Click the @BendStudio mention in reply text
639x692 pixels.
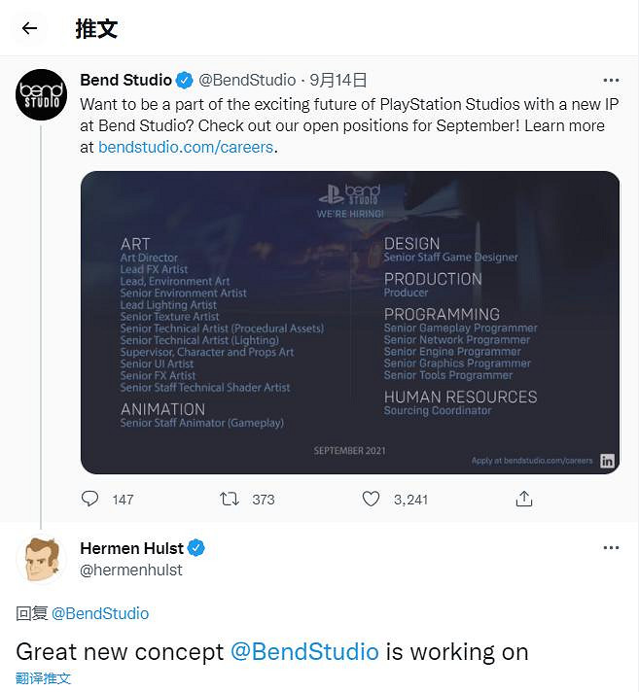click(304, 651)
